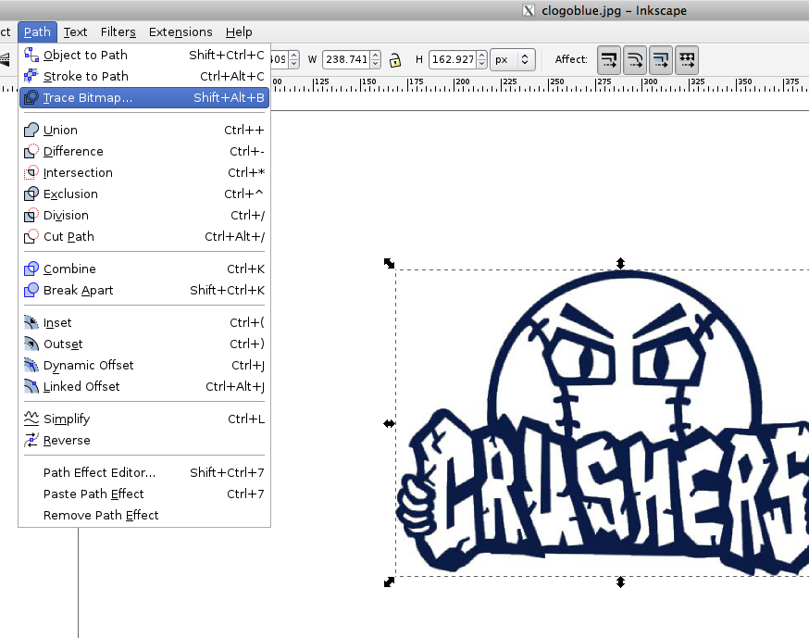Click the W field up stepper arrow

pos(374,54)
